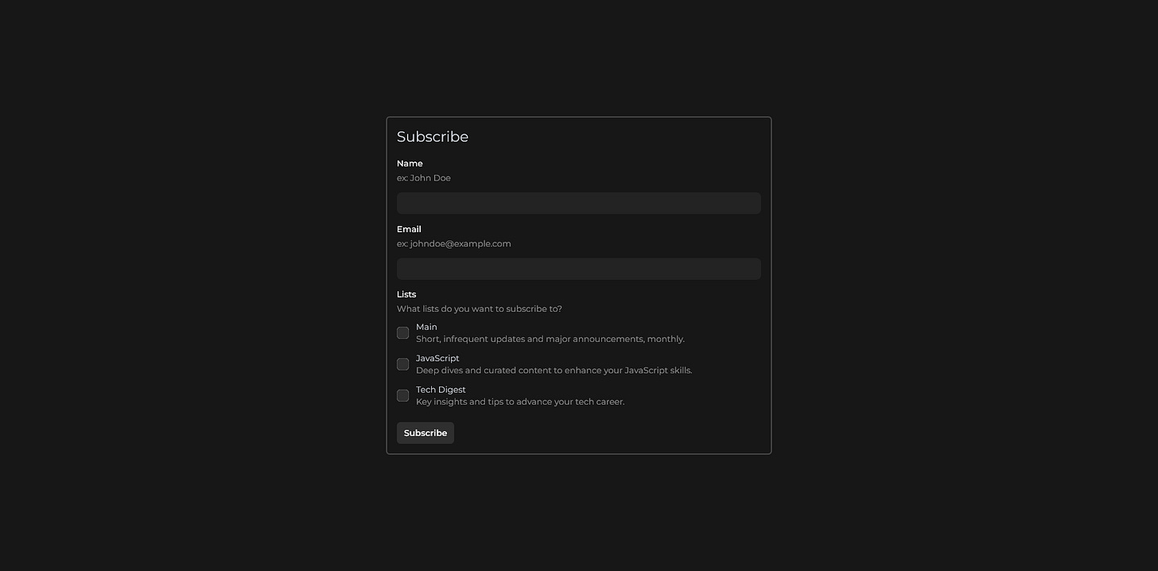This screenshot has width=1158, height=571.
Task: Click the Subscribe button
Action: click(426, 433)
